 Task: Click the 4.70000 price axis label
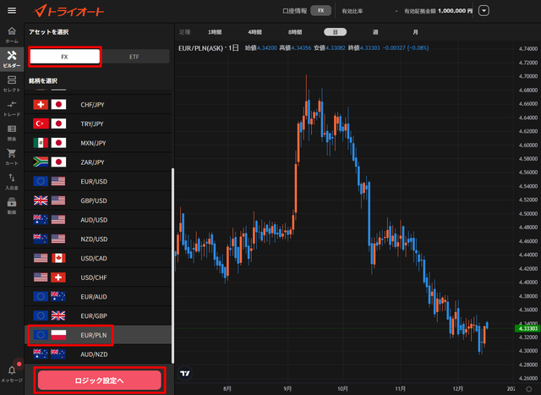(x=527, y=76)
